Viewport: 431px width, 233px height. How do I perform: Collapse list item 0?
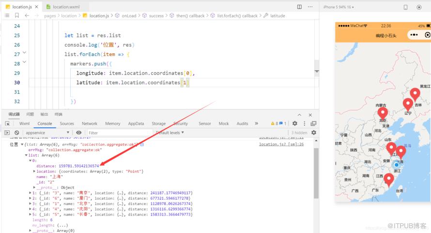pos(30,161)
